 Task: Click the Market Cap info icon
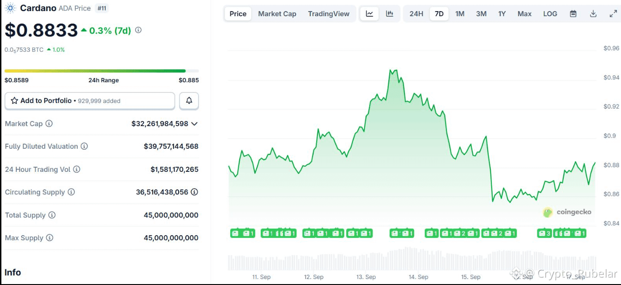coord(49,124)
